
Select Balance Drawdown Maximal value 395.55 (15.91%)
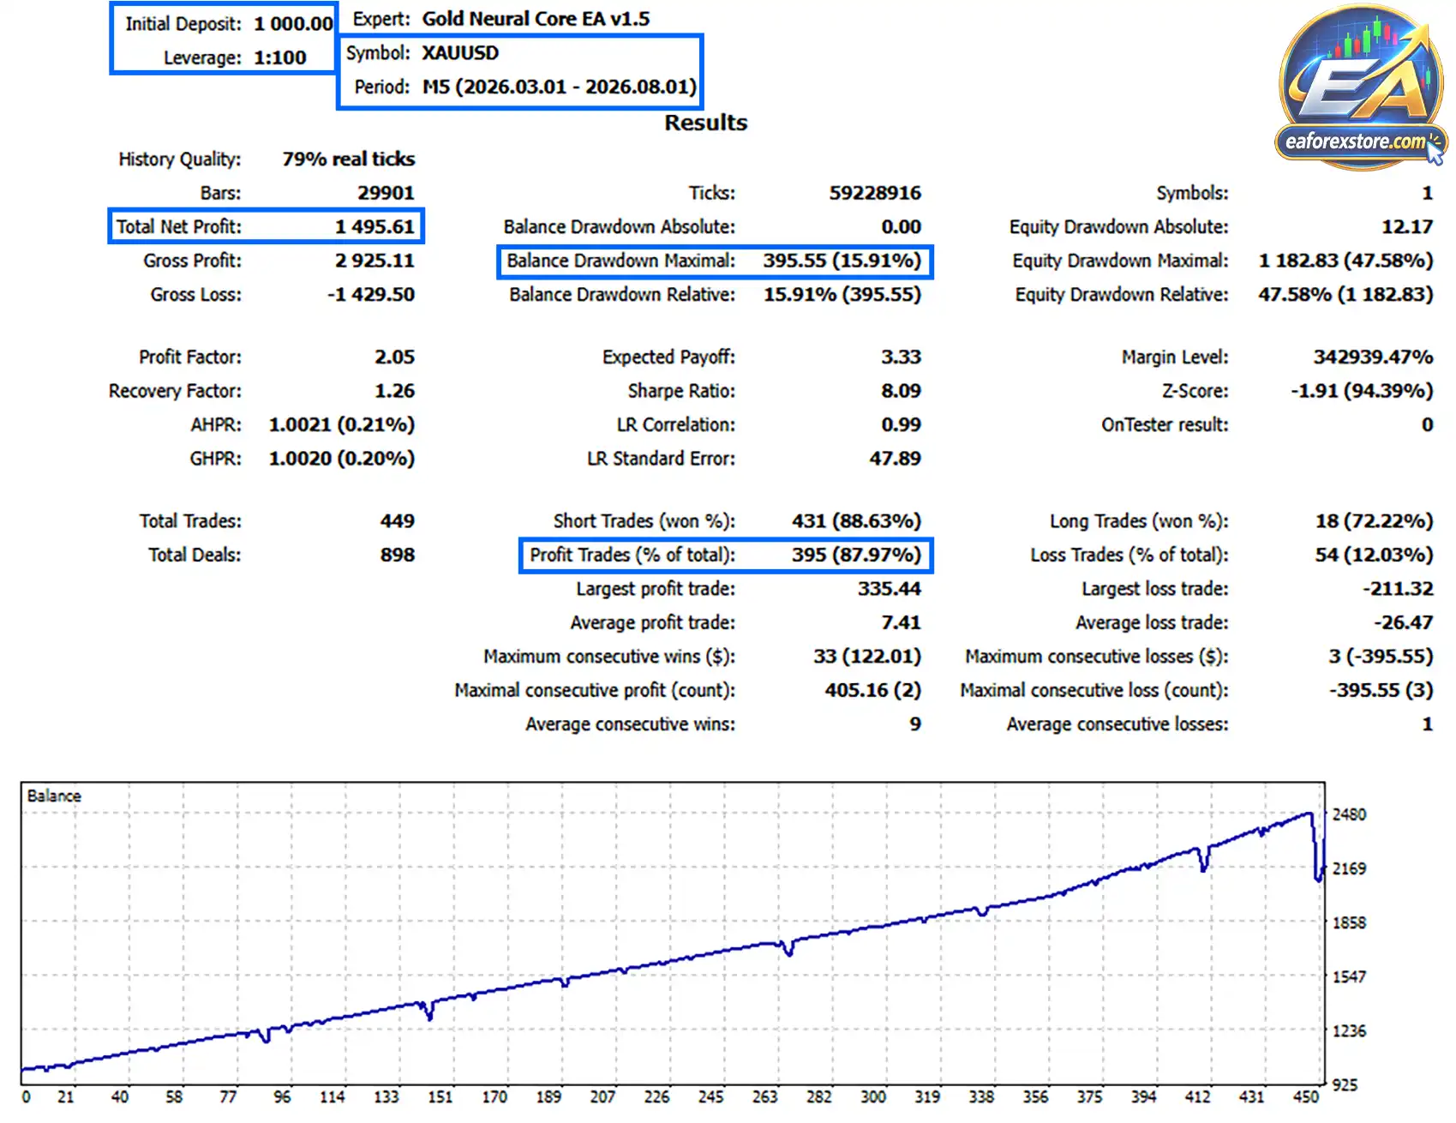tap(842, 261)
